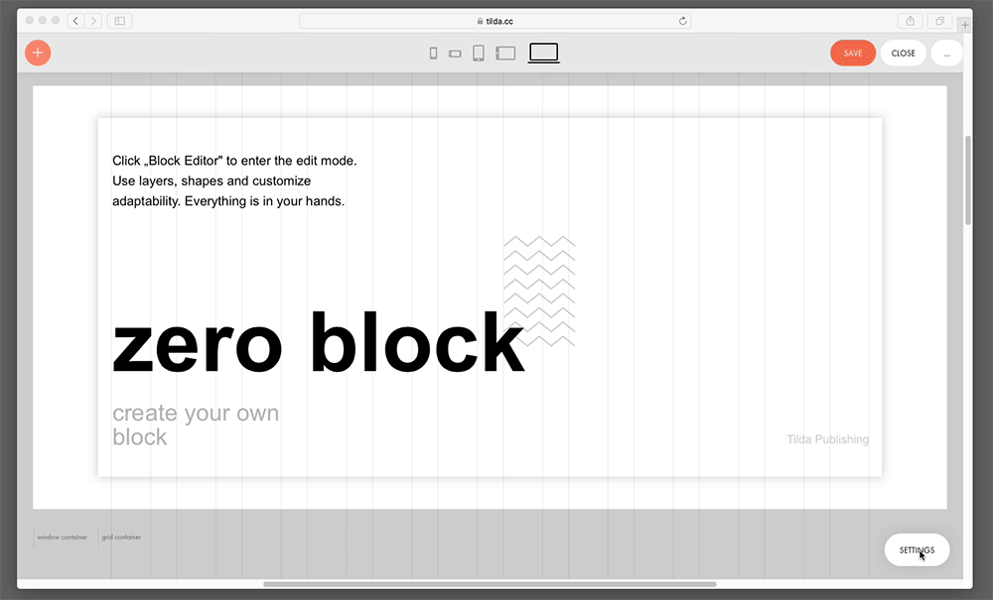The height and width of the screenshot is (600, 993).
Task: Open the SETTINGS panel
Action: click(916, 549)
